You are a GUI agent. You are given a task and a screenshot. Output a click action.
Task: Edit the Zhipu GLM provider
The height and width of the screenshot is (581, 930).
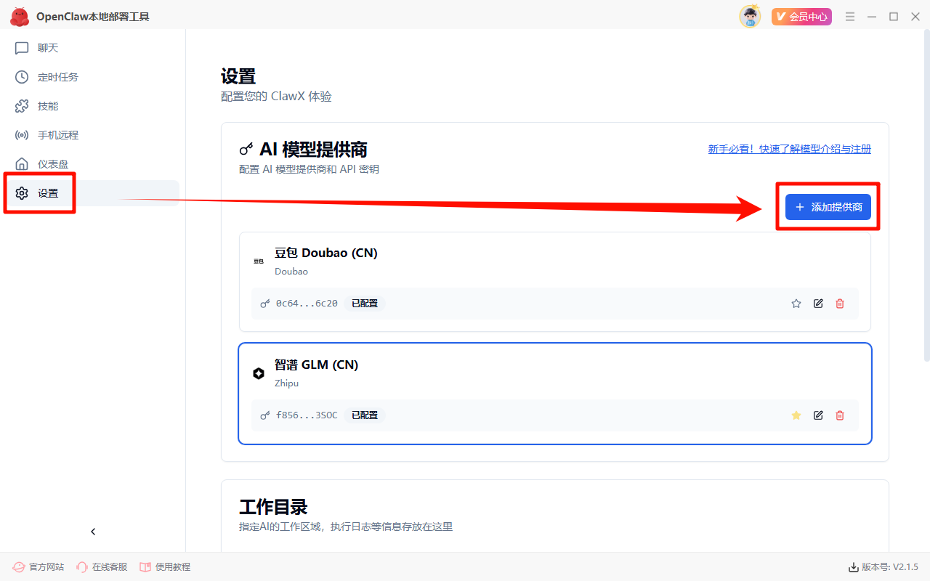click(818, 415)
